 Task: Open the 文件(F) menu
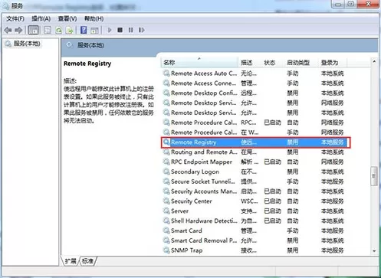pos(15,18)
